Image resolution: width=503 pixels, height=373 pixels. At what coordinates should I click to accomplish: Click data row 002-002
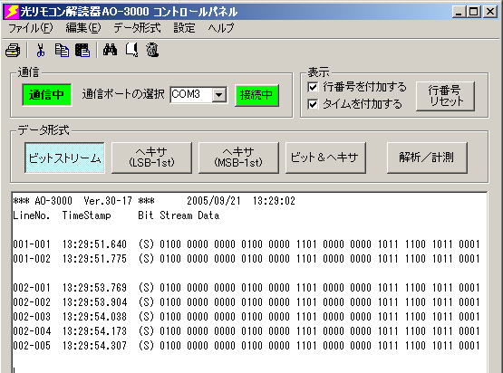247,301
